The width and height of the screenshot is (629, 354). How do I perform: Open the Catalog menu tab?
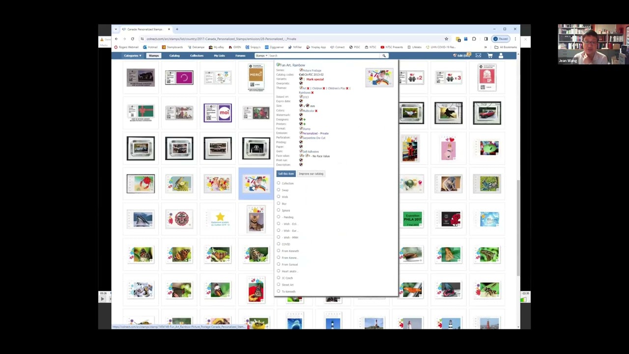click(174, 56)
